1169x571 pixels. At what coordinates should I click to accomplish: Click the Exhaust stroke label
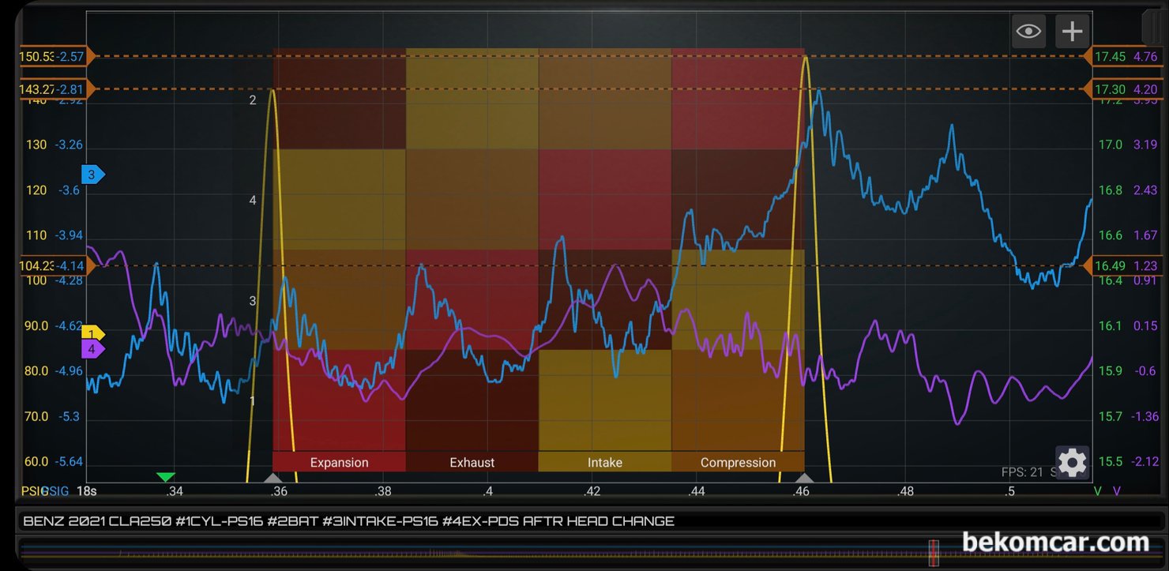tap(472, 462)
